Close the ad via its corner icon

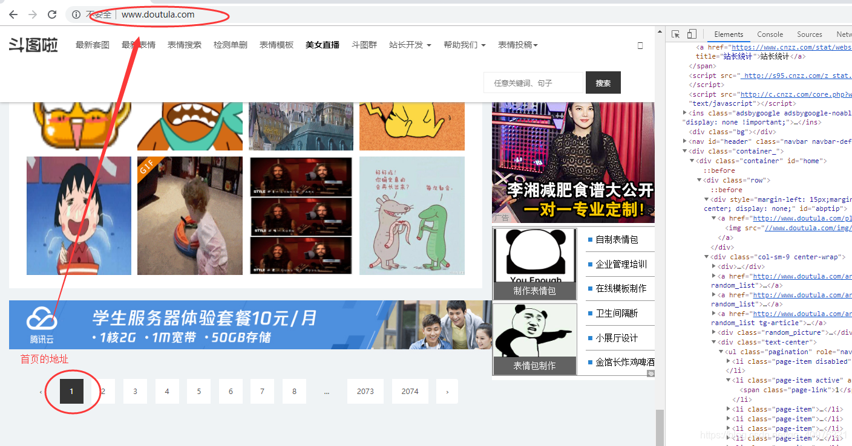[x=651, y=373]
